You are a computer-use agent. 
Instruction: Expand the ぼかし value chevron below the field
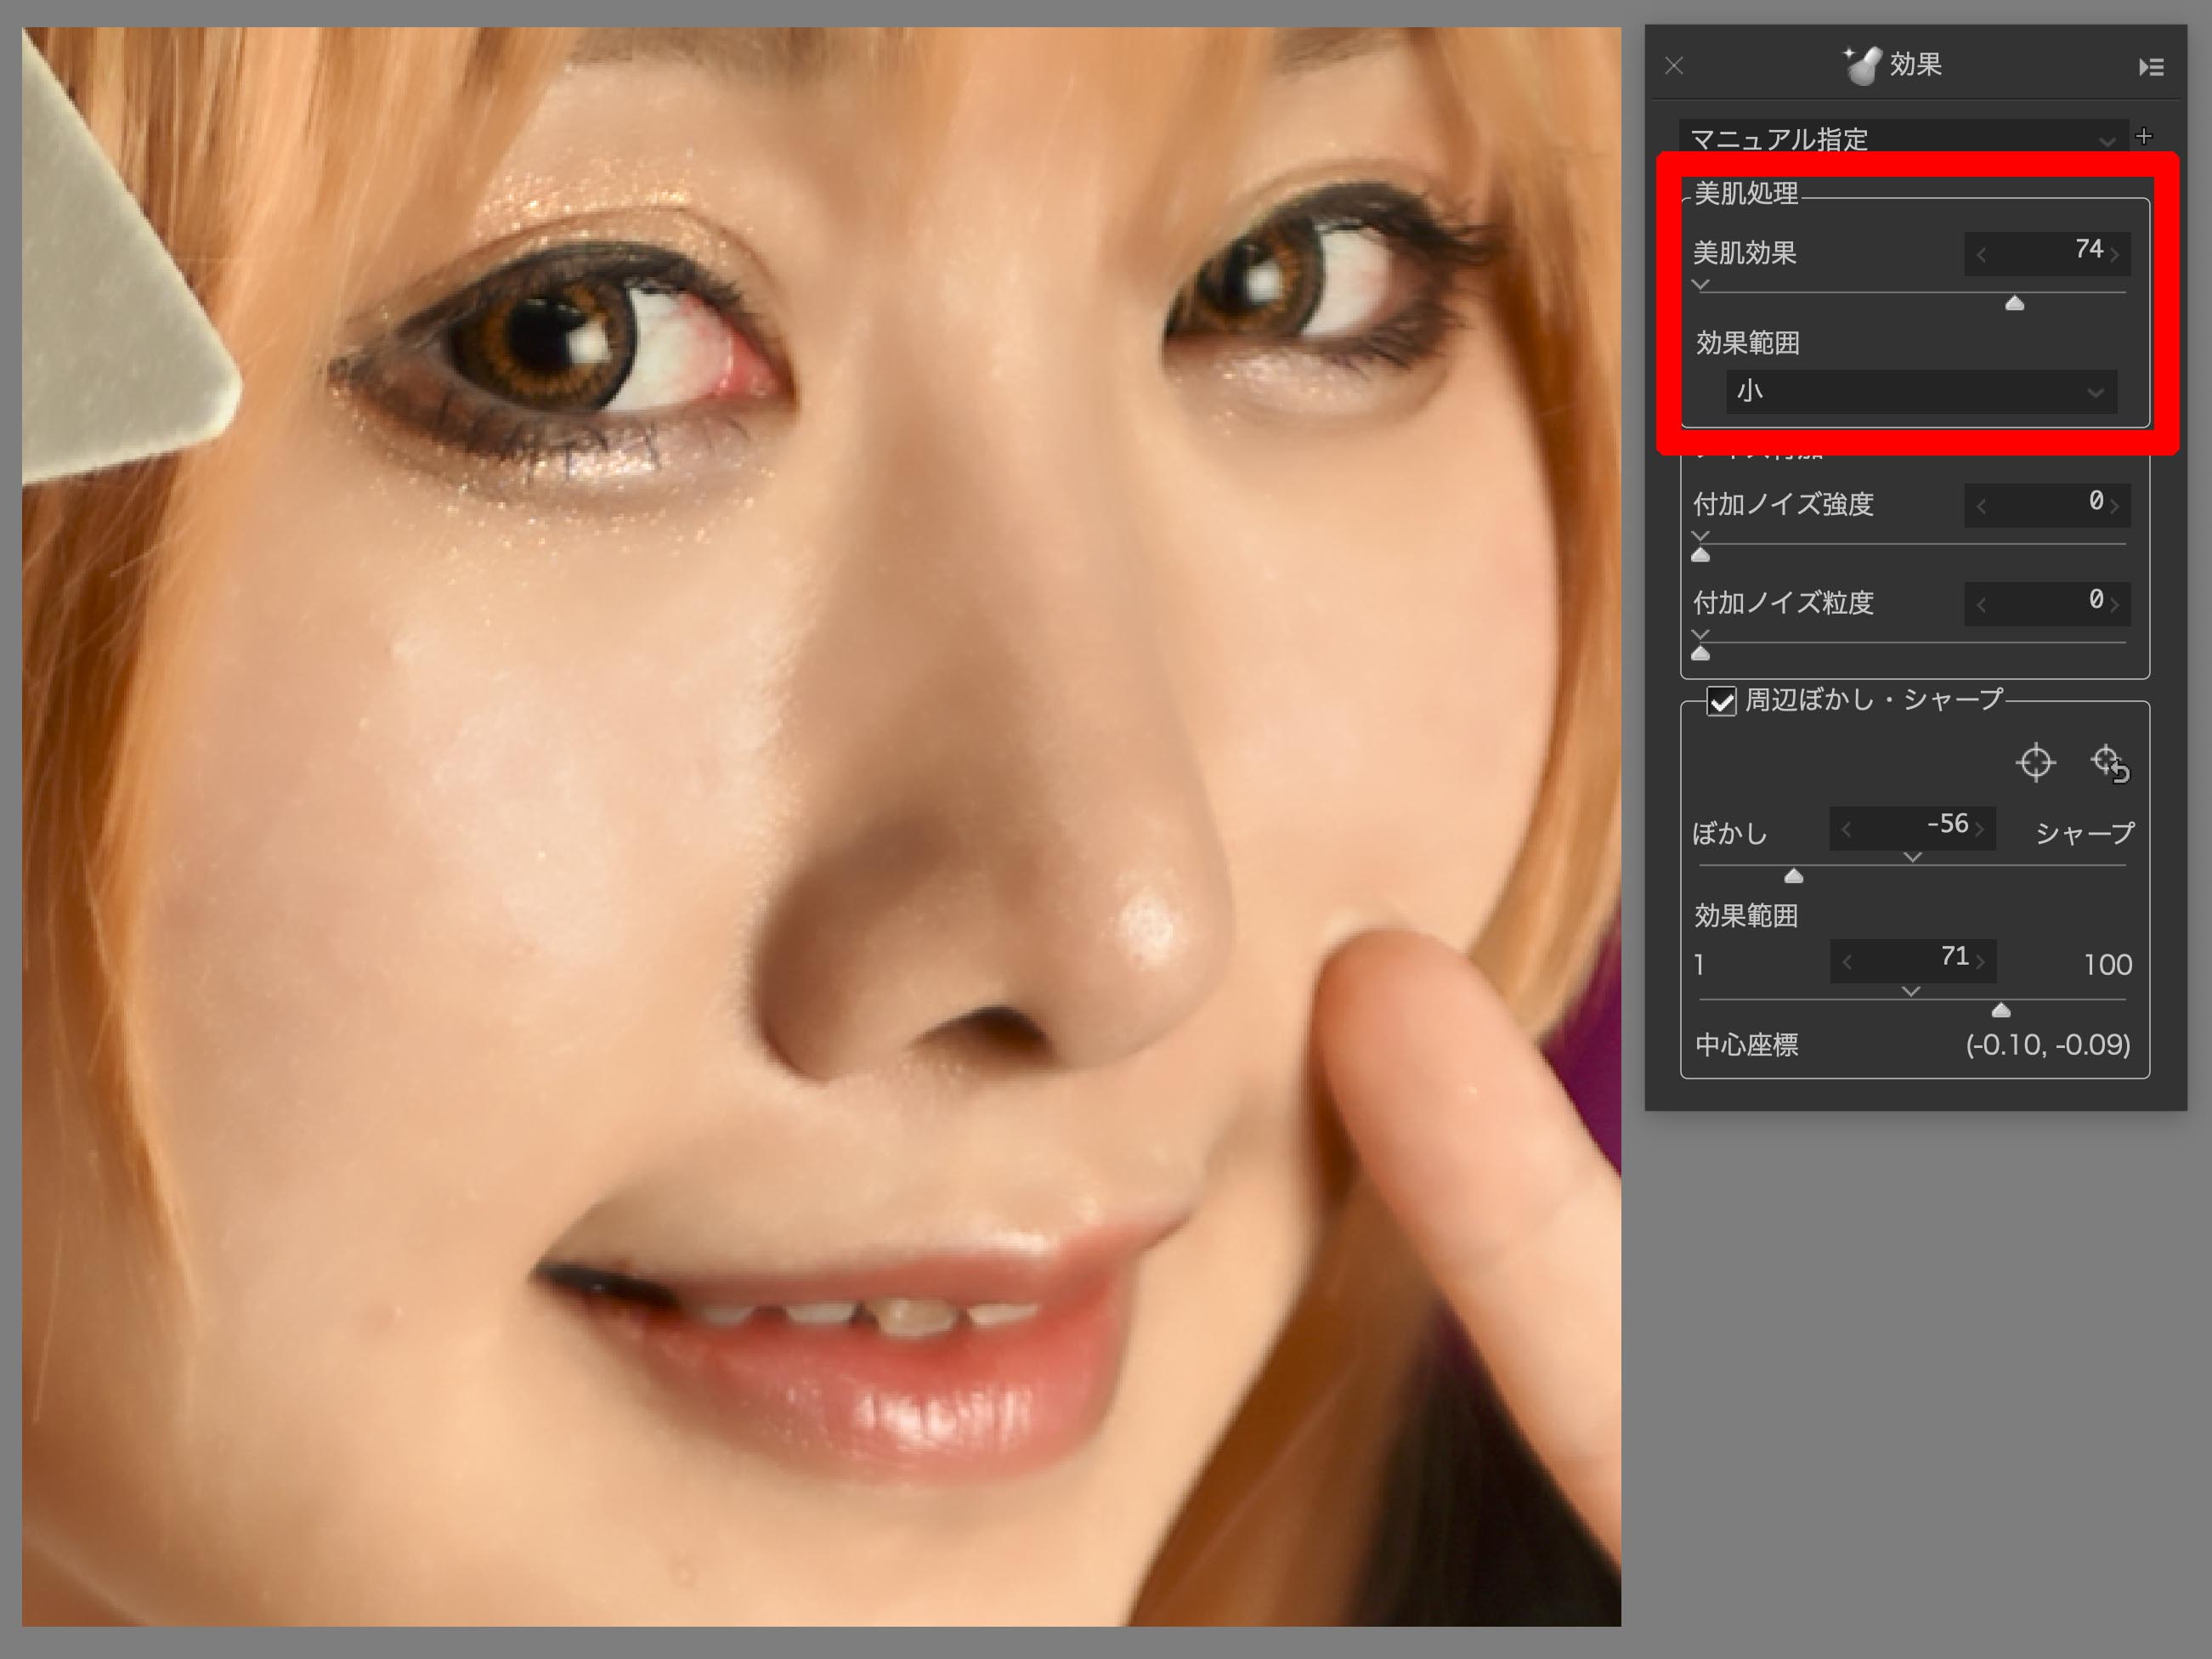1911,857
